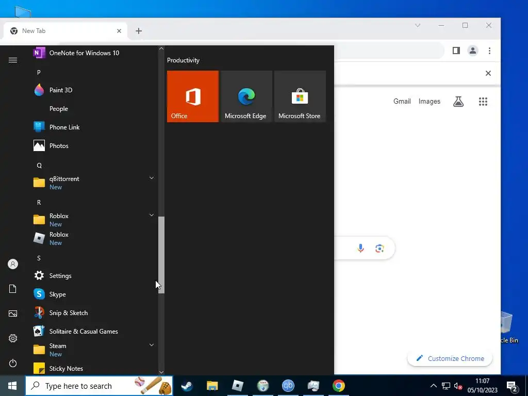
Task: Jump to letter P section header
Action: (39, 72)
